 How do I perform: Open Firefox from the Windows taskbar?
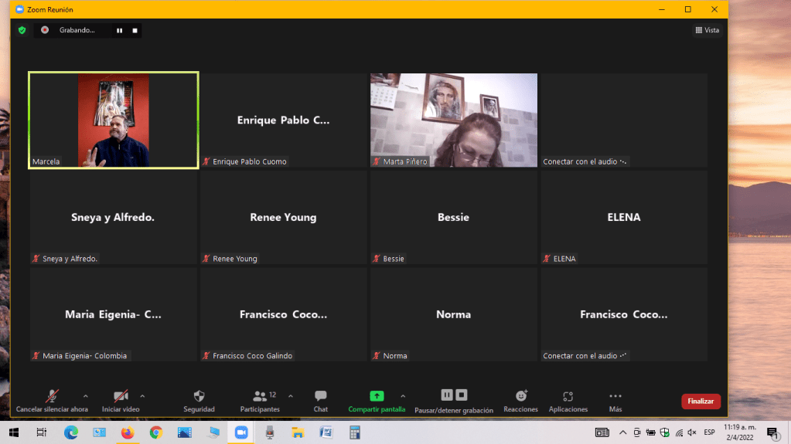click(x=127, y=432)
